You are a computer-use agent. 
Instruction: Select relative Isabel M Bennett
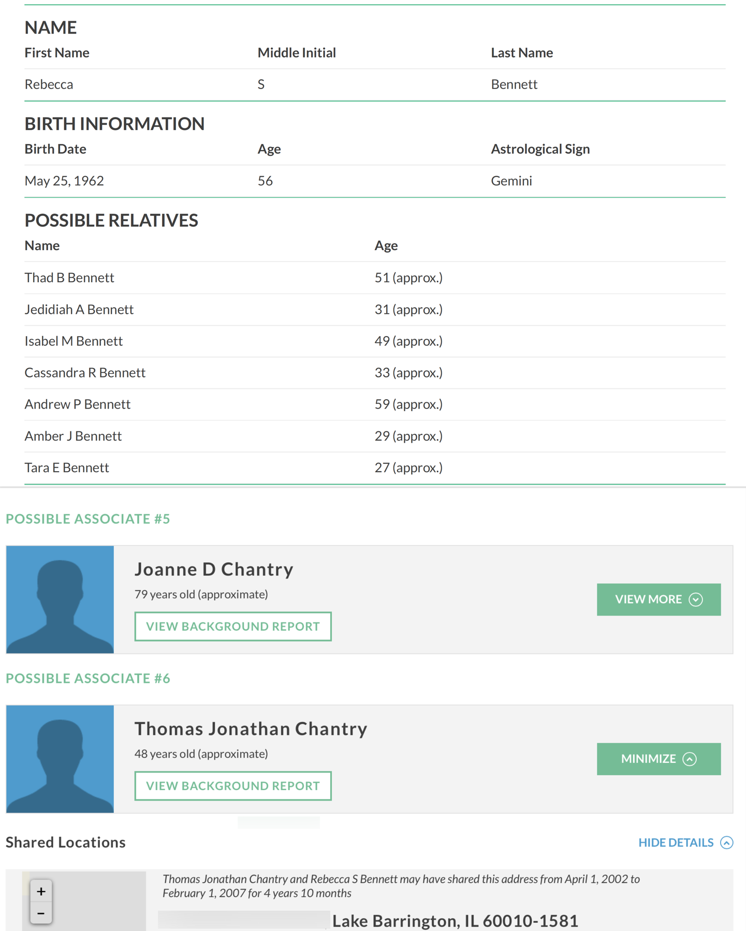click(74, 341)
